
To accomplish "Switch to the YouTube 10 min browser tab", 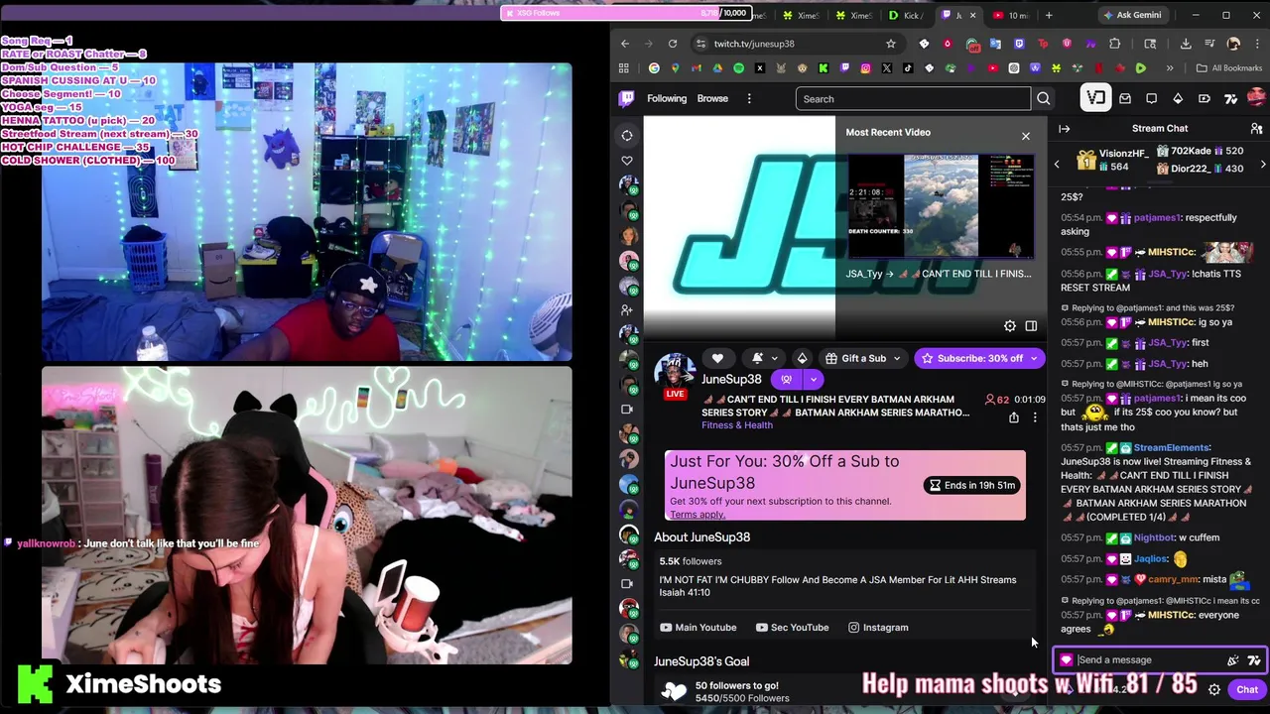I will point(1014,15).
